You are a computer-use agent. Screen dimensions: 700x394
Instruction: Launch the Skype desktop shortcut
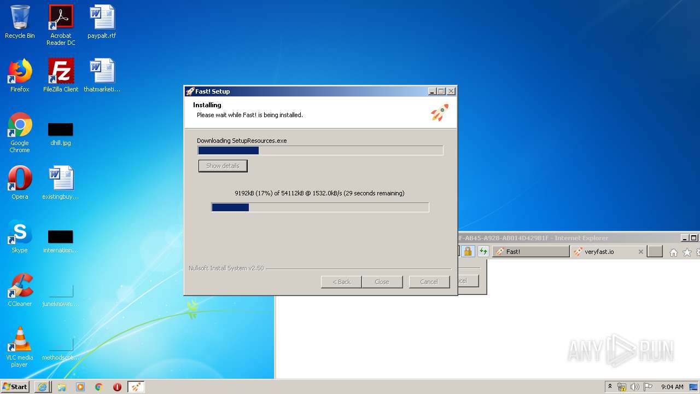pyautogui.click(x=20, y=236)
